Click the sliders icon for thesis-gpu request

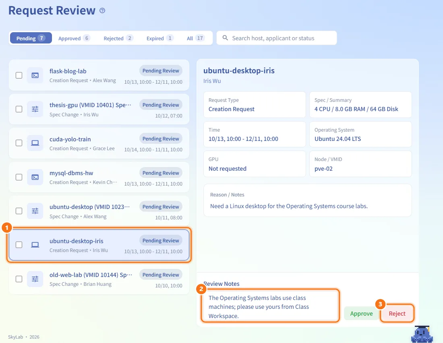[35, 109]
